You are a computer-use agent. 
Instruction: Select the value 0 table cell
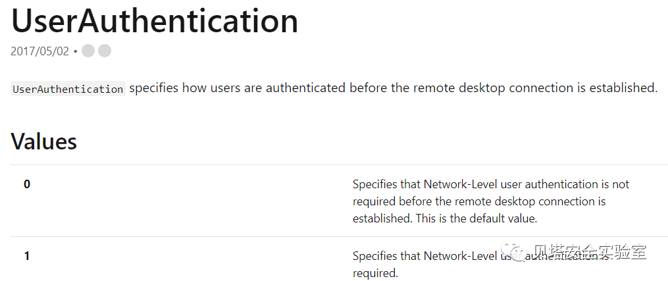click(x=27, y=184)
